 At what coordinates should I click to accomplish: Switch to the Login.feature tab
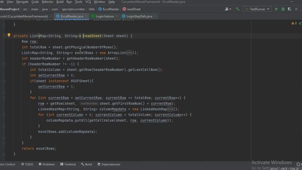[105, 17]
